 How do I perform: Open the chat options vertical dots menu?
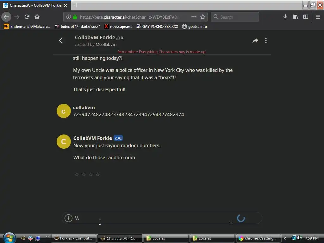pyautogui.click(x=266, y=40)
